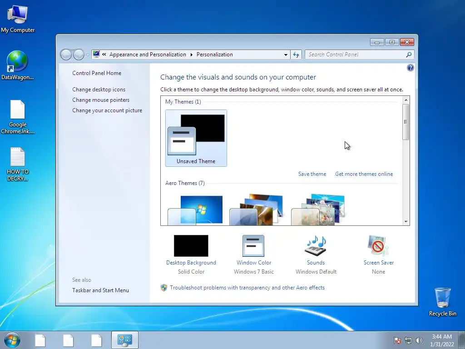Click the shield icon beside Troubleshoot link
The width and height of the screenshot is (465, 349).
pyautogui.click(x=163, y=288)
